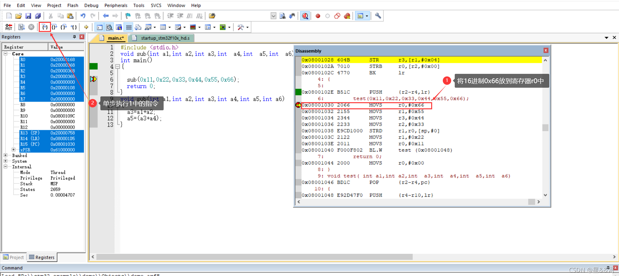Click Disable All Breakpoints icon
This screenshot has width=619, height=276.
pos(337,16)
